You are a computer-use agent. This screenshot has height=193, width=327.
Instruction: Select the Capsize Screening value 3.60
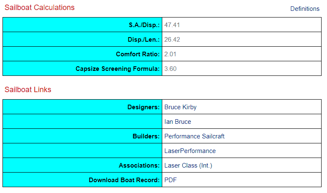(x=170, y=69)
